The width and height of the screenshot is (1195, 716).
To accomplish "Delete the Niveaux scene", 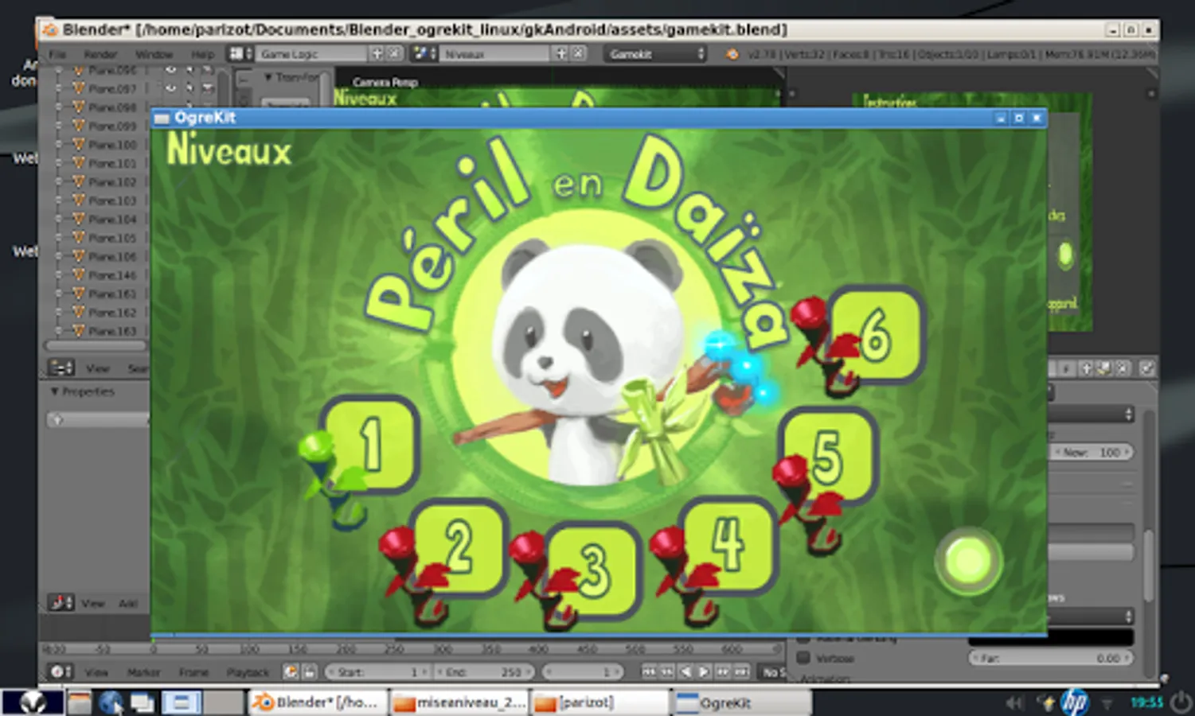I will pyautogui.click(x=578, y=54).
